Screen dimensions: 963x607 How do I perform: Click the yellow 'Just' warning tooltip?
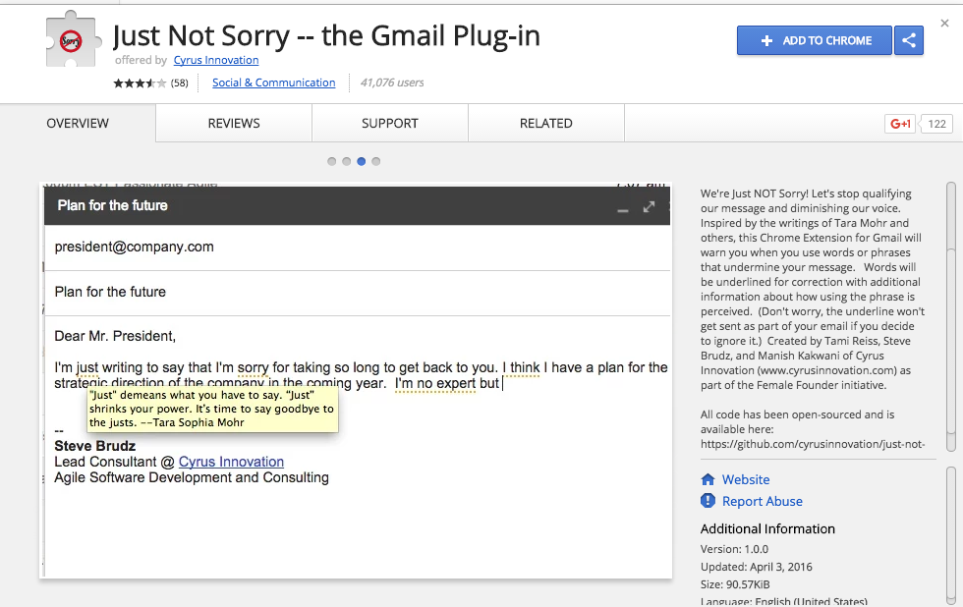212,410
